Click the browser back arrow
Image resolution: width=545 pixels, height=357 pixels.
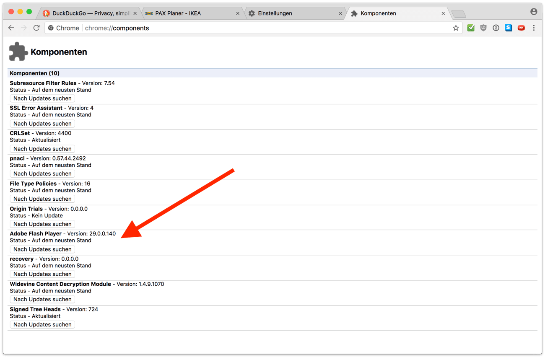click(11, 28)
